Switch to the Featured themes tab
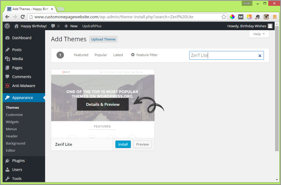The width and height of the screenshot is (281, 185). tap(81, 55)
